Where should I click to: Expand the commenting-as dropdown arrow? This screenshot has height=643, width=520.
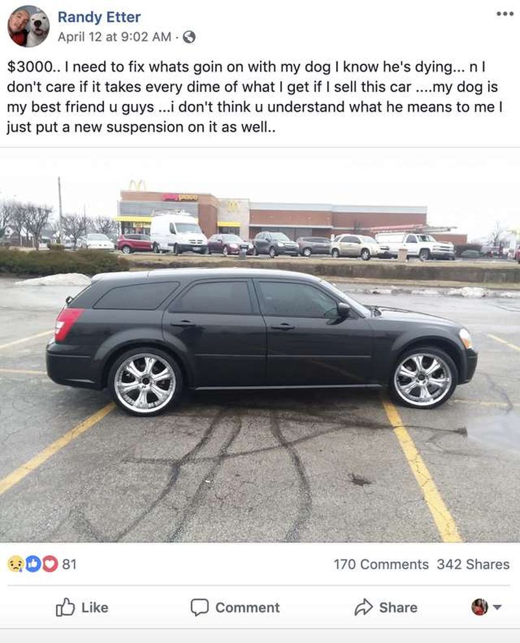coord(497,607)
